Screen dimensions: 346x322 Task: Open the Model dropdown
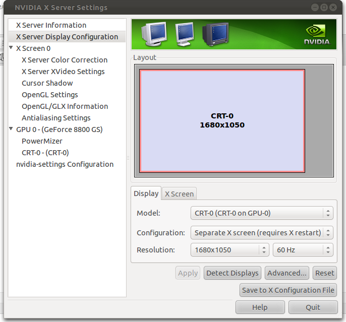point(262,213)
